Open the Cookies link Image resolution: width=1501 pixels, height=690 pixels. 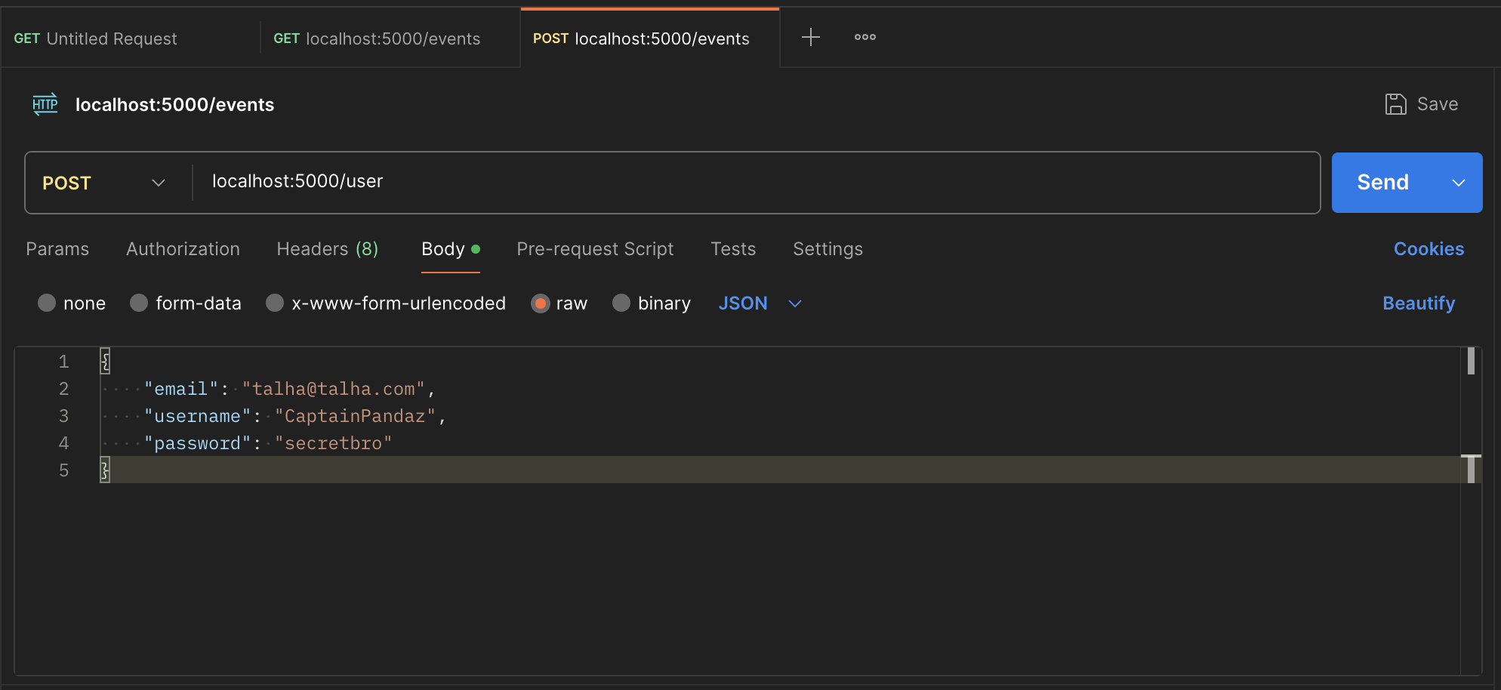[x=1428, y=249]
